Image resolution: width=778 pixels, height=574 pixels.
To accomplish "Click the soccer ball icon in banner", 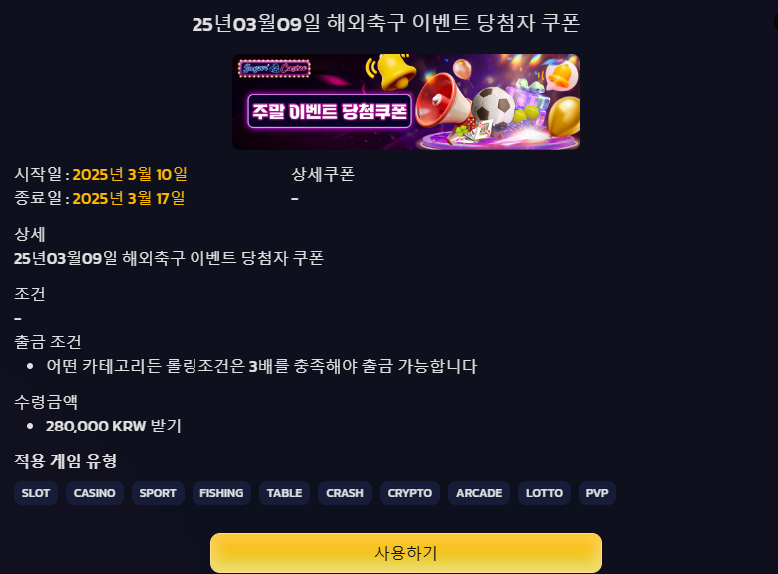I will (493, 105).
